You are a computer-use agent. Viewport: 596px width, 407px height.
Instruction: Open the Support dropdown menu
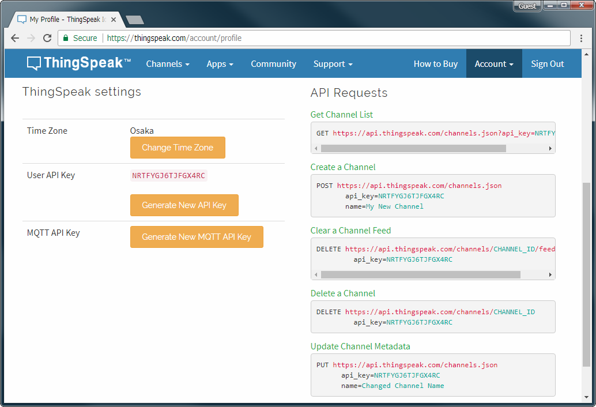tap(333, 64)
